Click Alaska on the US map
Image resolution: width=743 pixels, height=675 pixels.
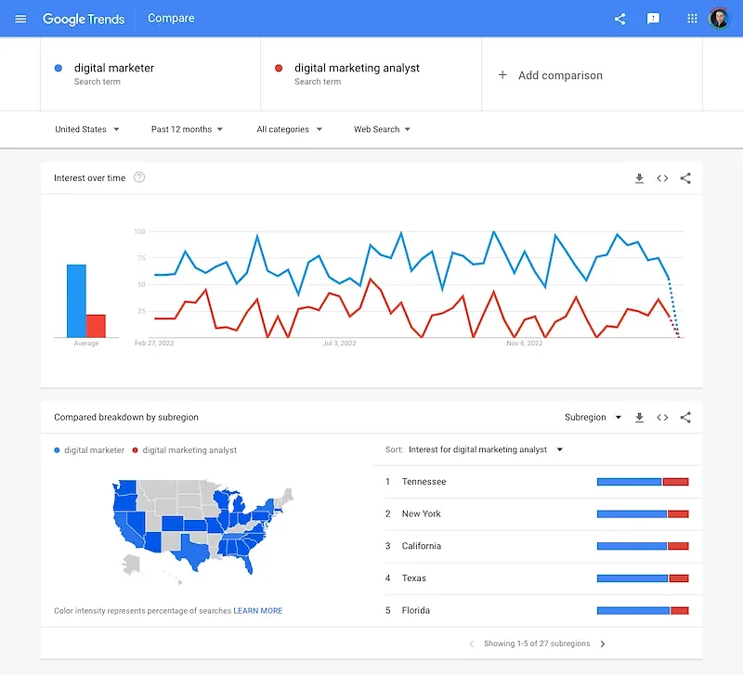pos(131,564)
